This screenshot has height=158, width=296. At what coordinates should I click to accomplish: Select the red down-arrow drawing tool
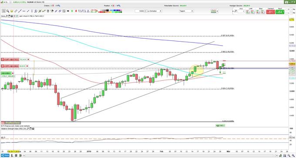(76, 11)
